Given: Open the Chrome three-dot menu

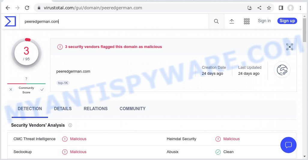Looking at the screenshot, I should (300, 8).
